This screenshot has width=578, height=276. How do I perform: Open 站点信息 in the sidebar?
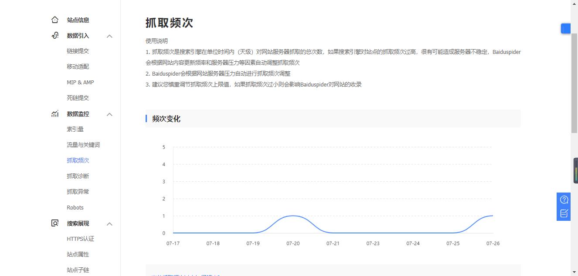pos(78,20)
